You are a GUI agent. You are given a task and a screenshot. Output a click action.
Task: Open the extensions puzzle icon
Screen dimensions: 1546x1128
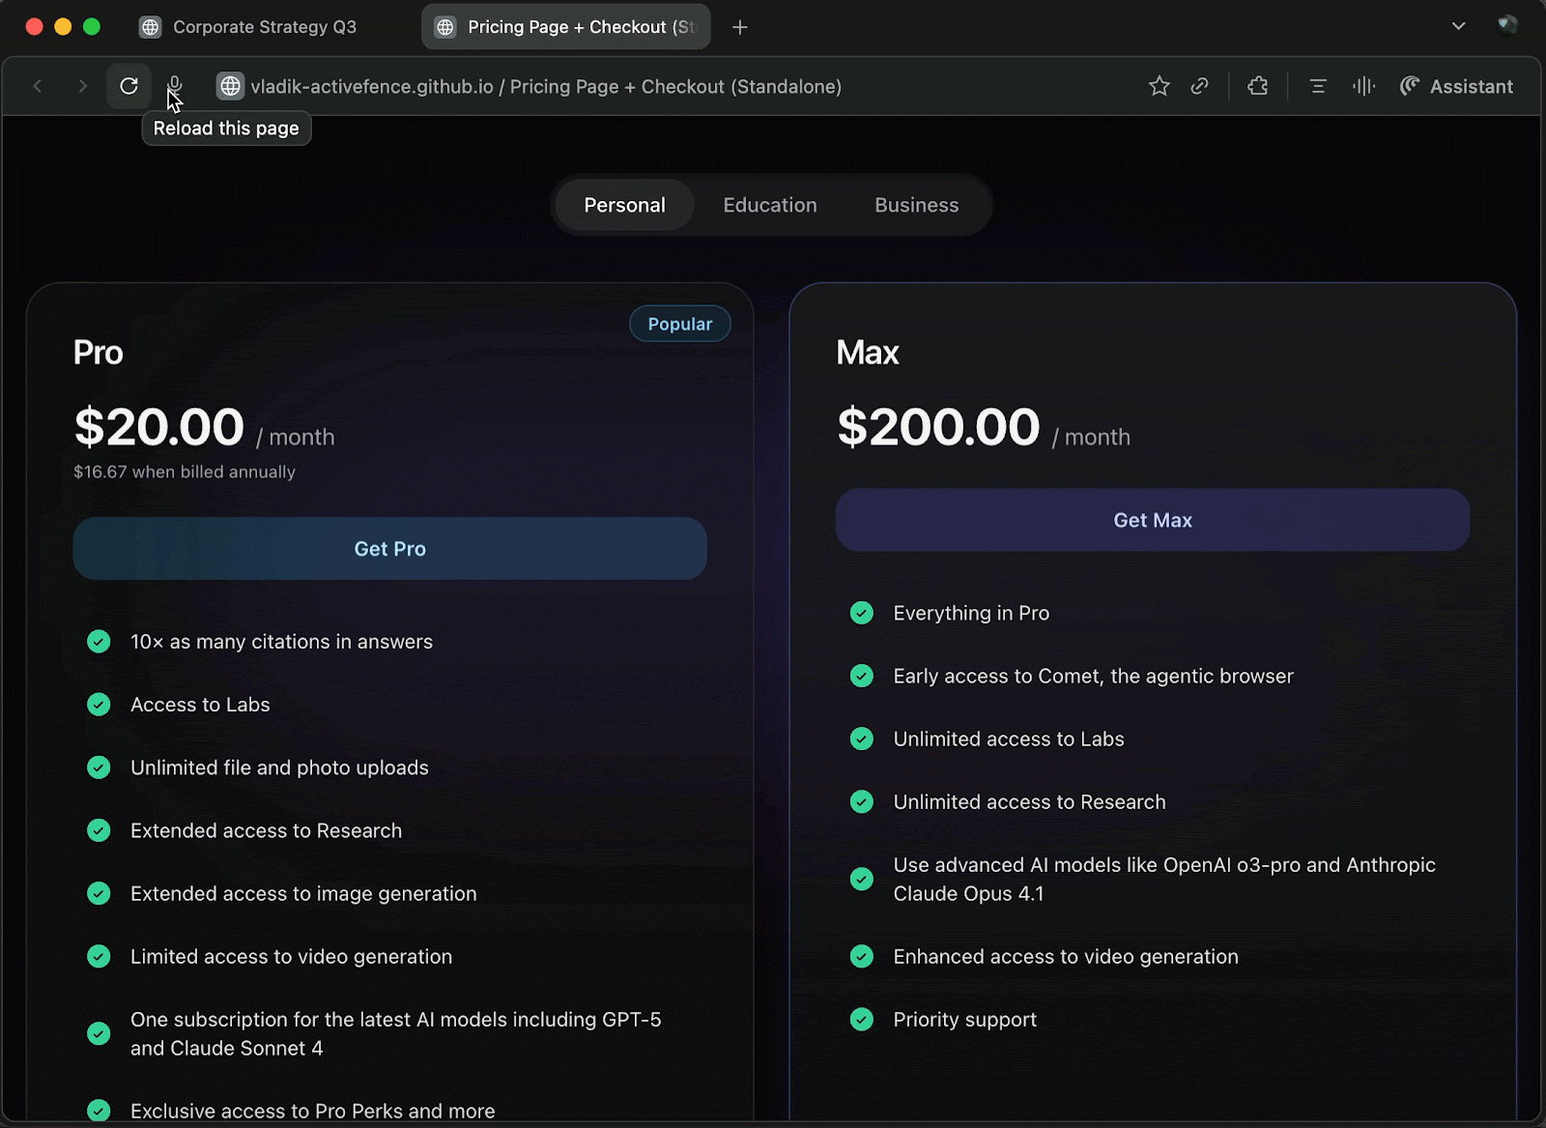1257,86
